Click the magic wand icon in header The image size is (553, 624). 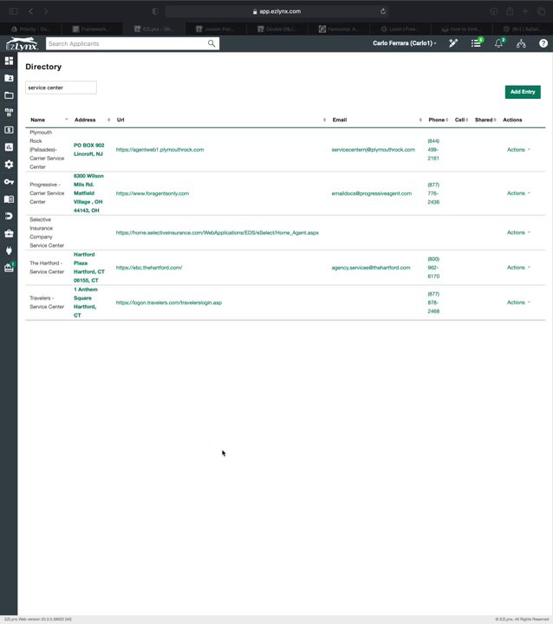point(453,43)
